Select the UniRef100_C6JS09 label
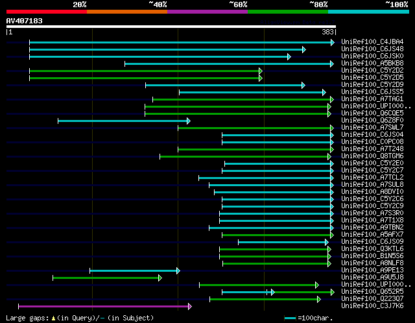 pyautogui.click(x=372, y=242)
